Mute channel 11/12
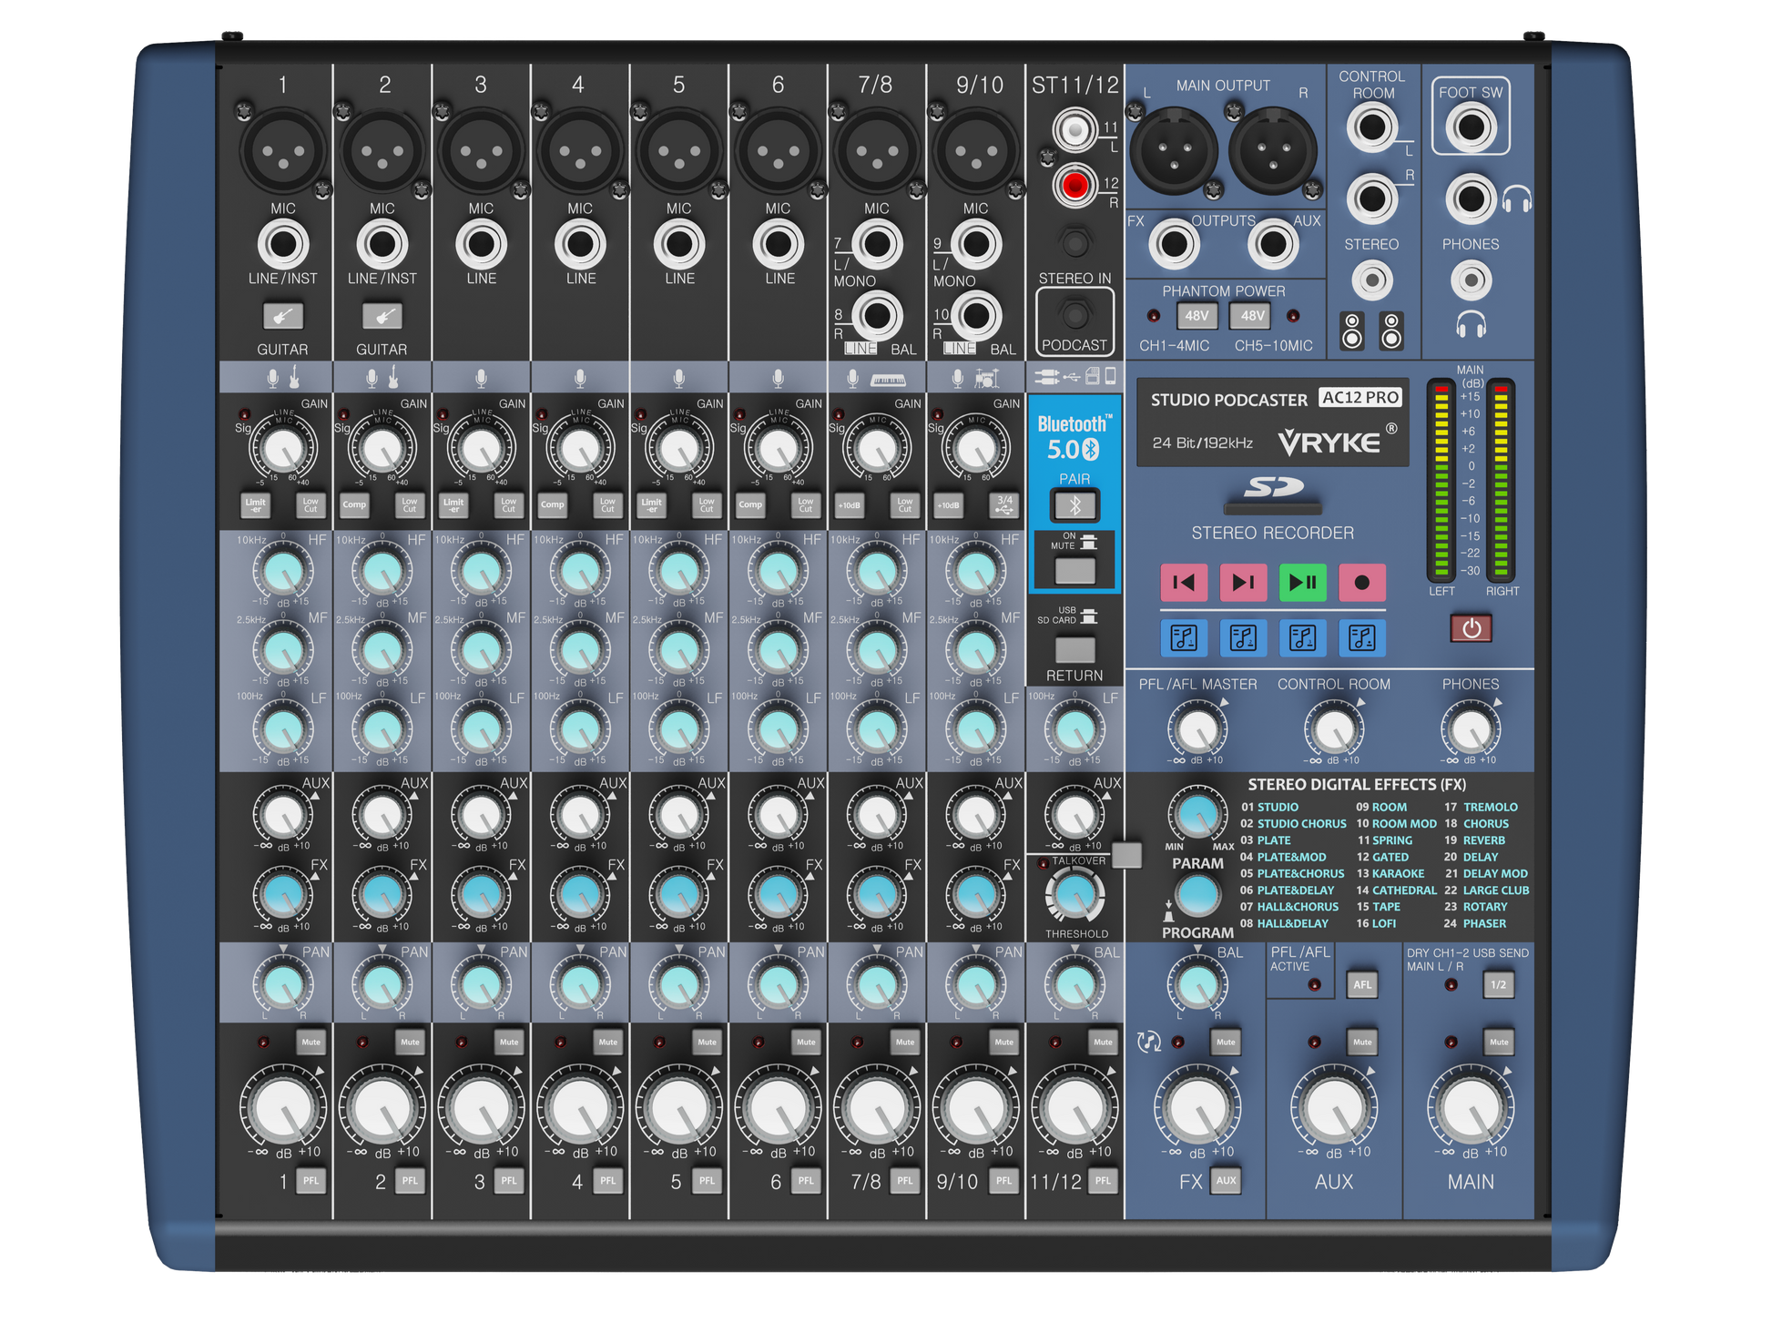Viewport: 1772px width, 1323px height. tap(1103, 1042)
